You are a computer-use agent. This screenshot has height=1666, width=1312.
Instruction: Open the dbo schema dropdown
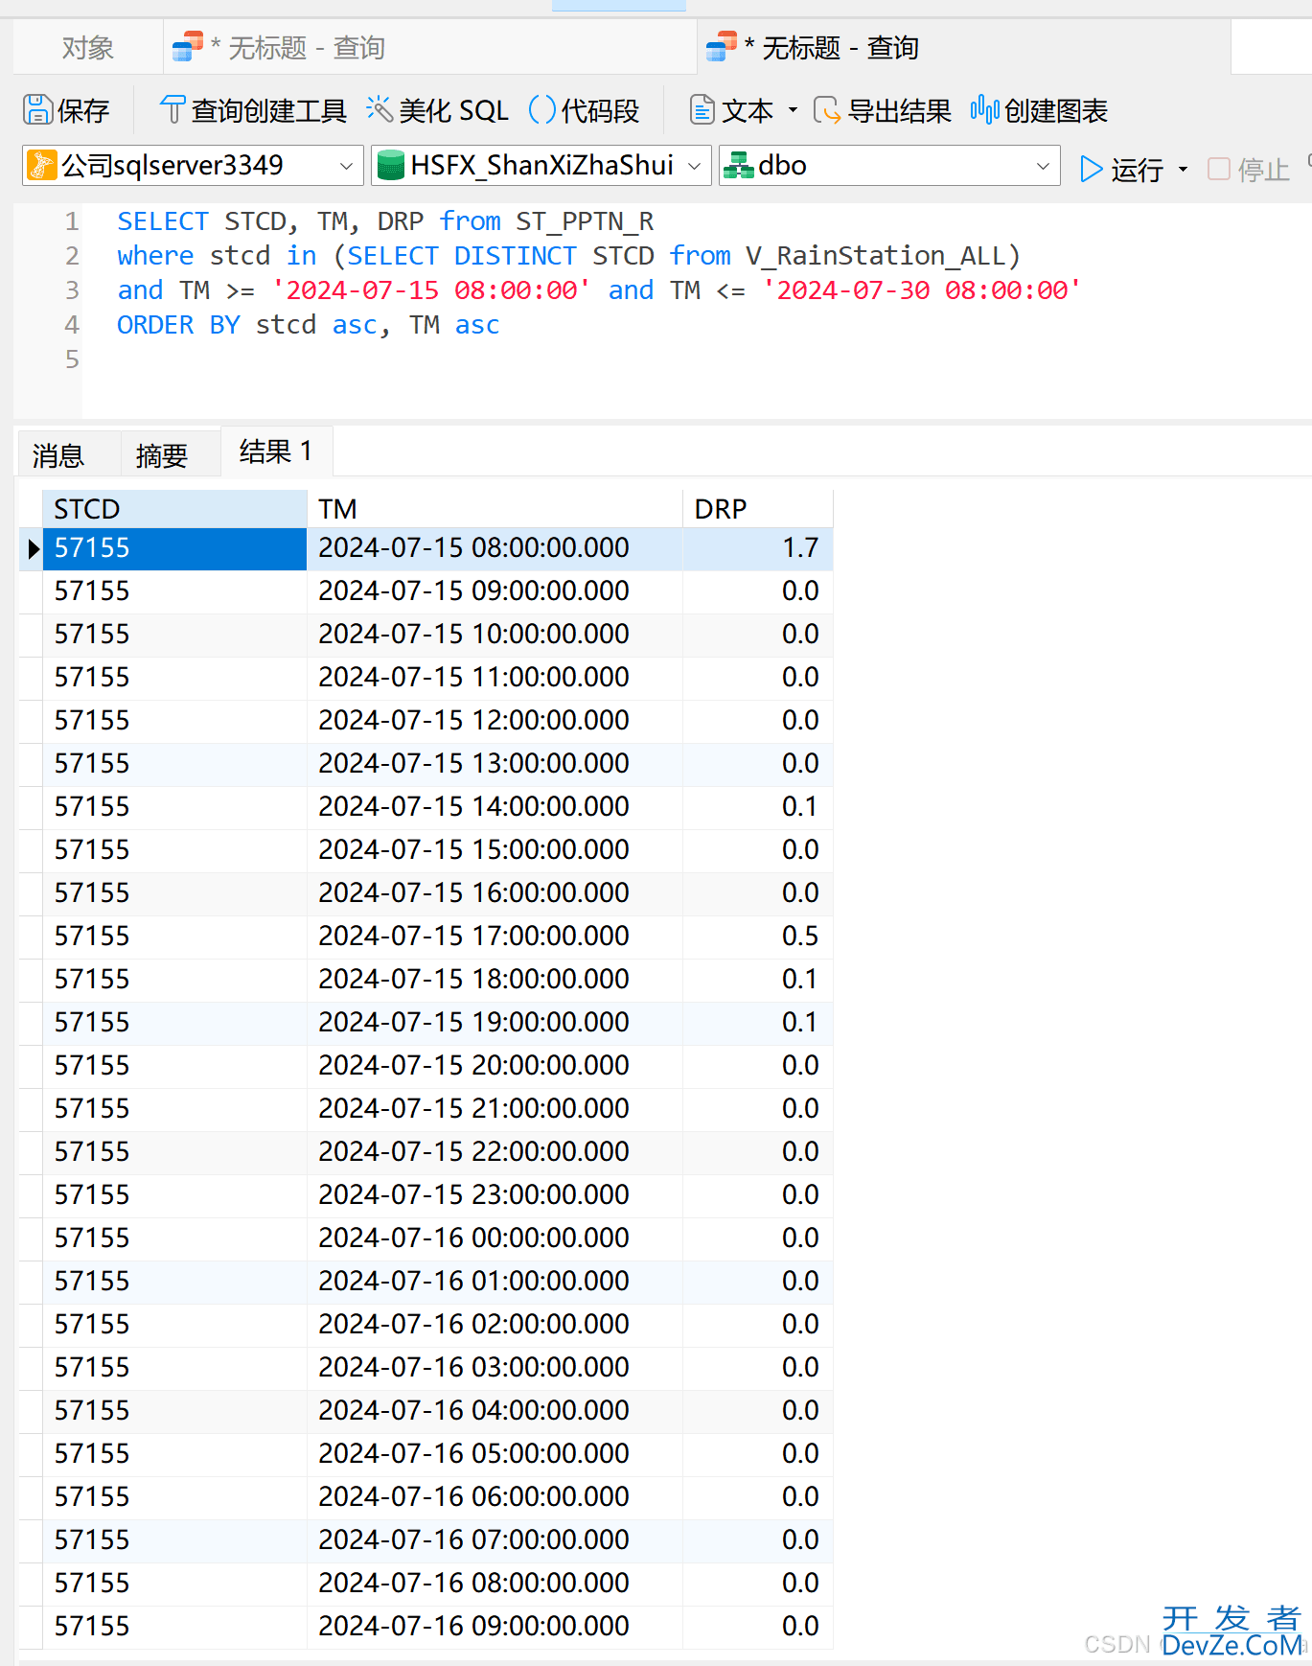click(x=889, y=165)
